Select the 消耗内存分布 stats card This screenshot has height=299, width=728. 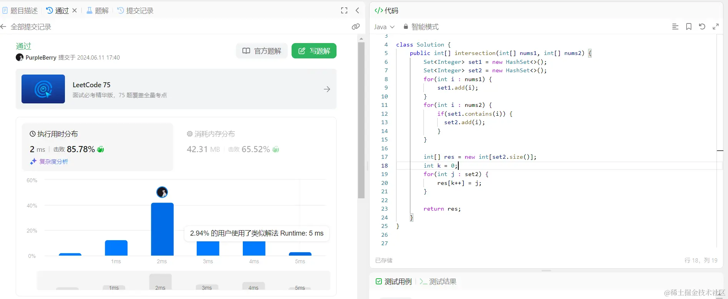click(254, 147)
